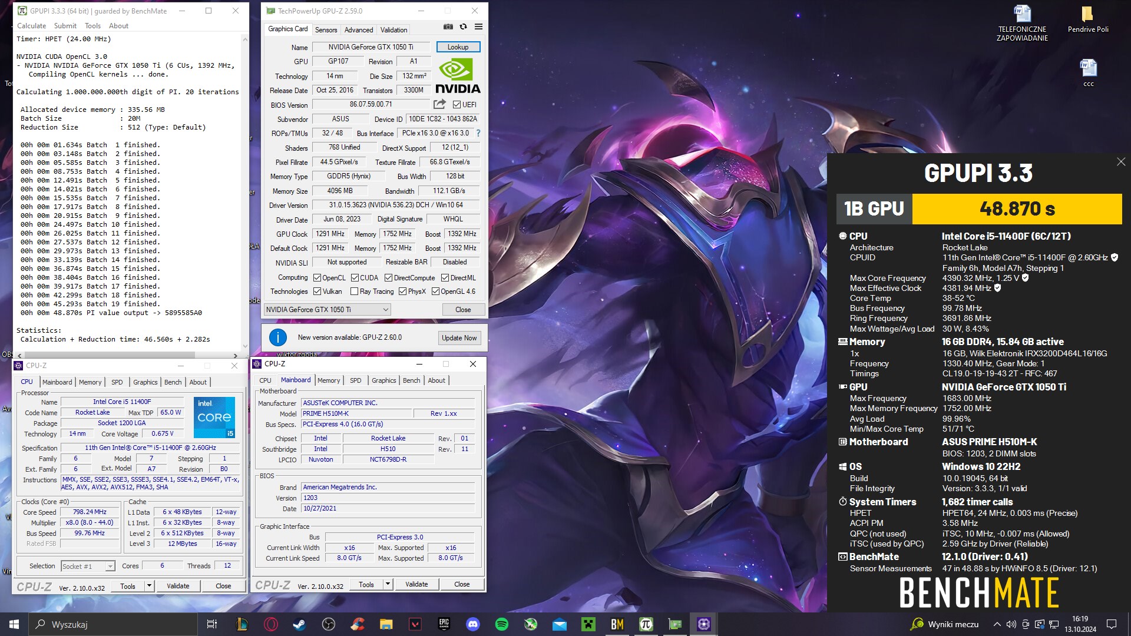
Task: Toggle the DirectML checkbox
Action: pos(445,278)
